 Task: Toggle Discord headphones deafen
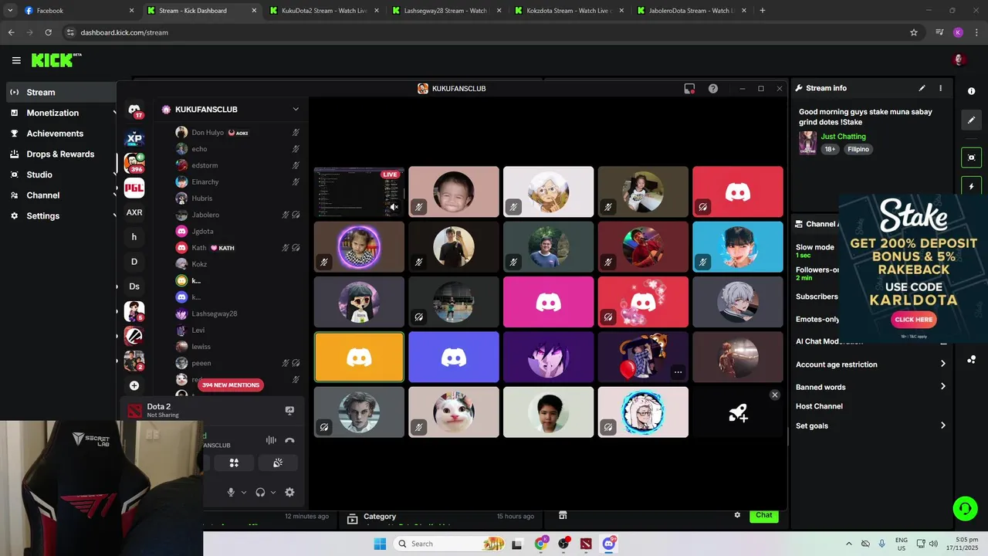tap(260, 492)
